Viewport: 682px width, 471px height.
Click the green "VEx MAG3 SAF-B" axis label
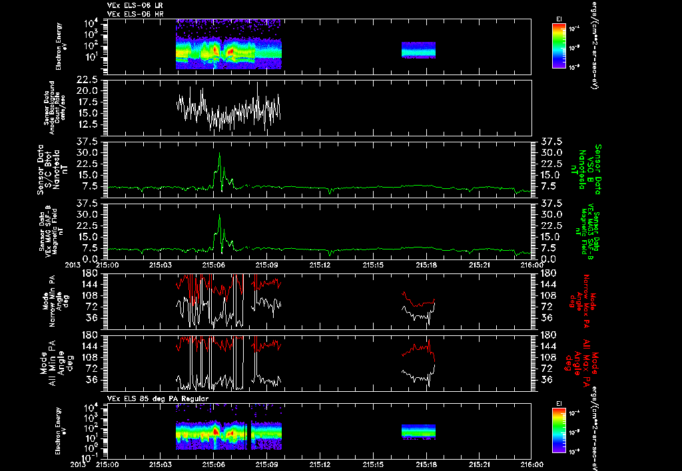tap(587, 231)
